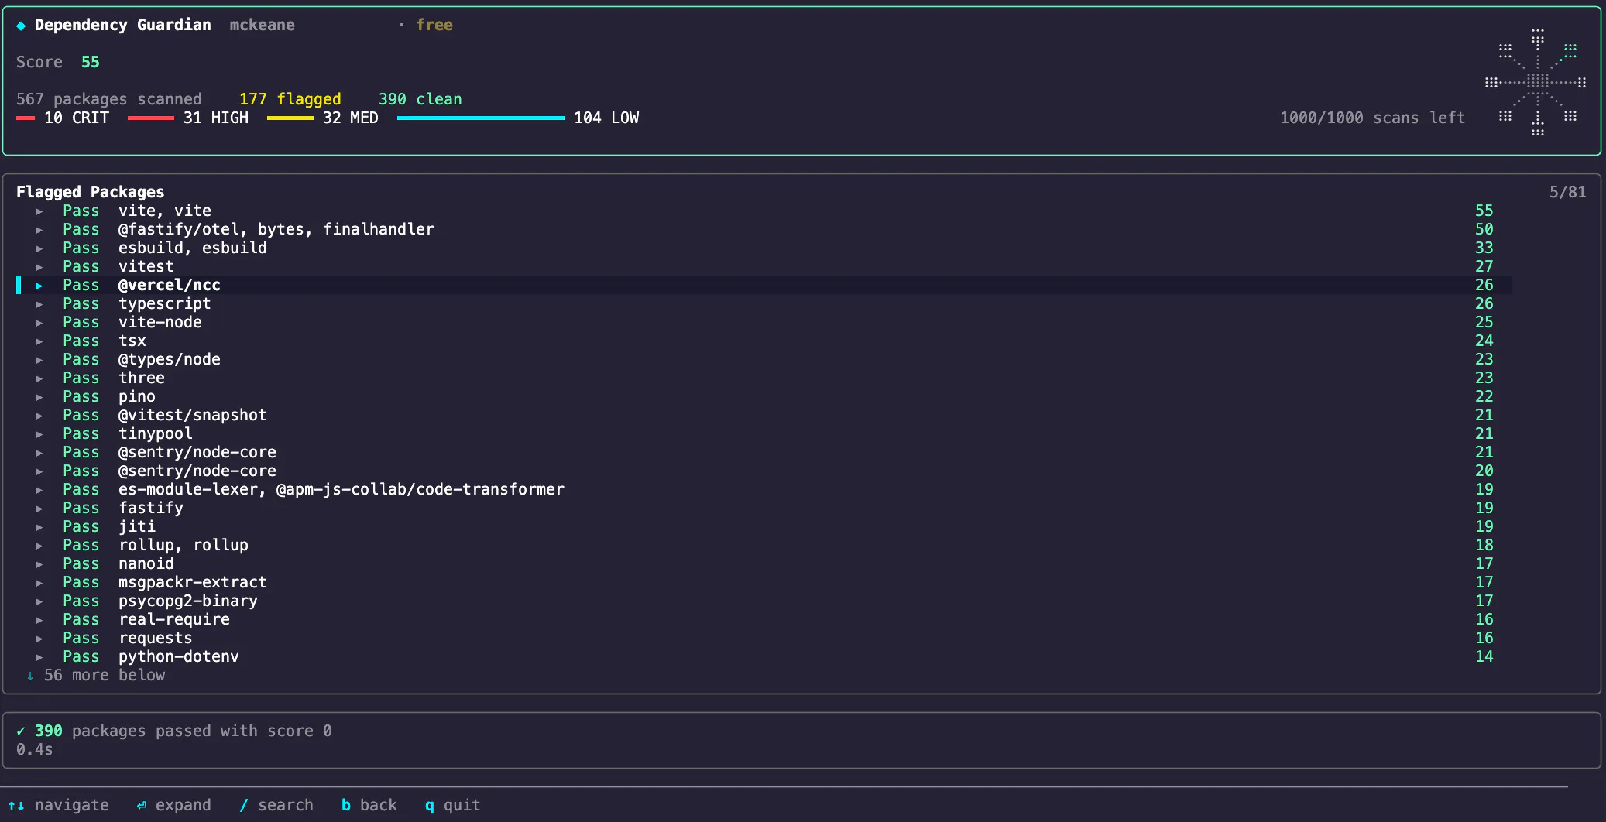This screenshot has height=822, width=1606.
Task: Click the score 50 on the @fastify/otel row
Action: (1484, 229)
